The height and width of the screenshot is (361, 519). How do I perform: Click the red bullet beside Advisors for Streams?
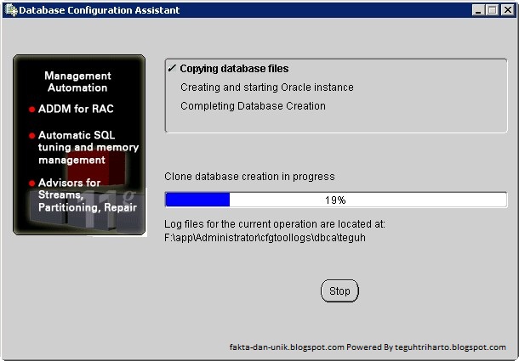point(31,183)
